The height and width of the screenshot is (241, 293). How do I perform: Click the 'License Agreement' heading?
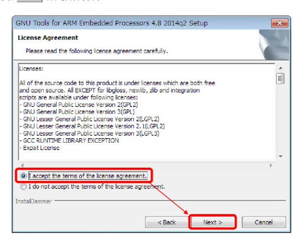pyautogui.click(x=48, y=38)
